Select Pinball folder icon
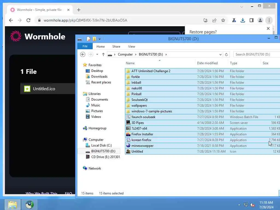This screenshot has height=210, width=280. 128,94
